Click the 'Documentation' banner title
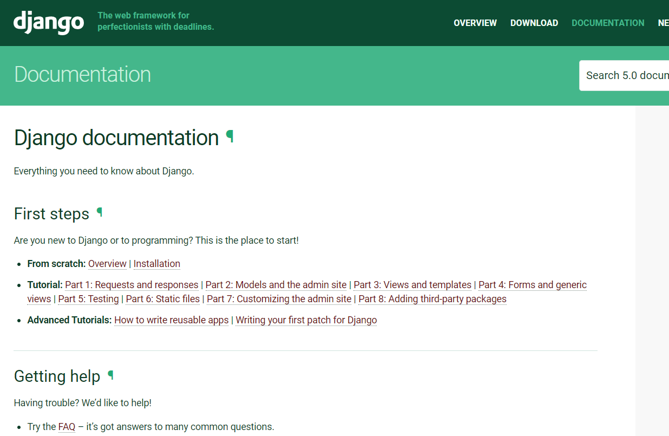This screenshot has width=669, height=436. [82, 74]
